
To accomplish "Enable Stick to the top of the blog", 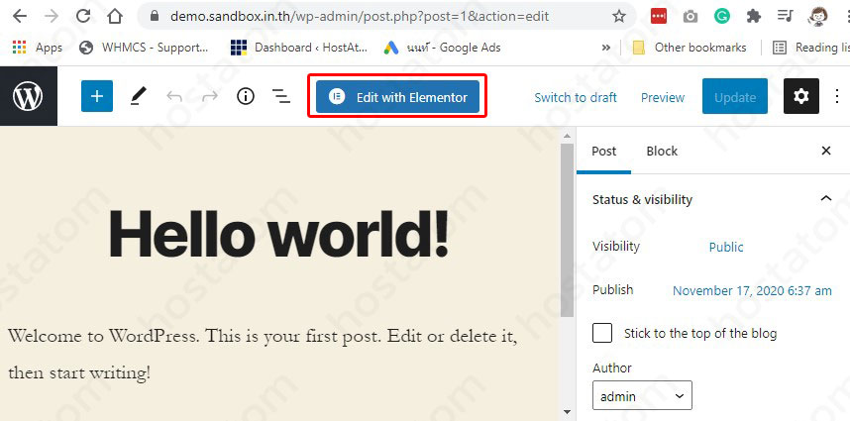I will click(602, 333).
